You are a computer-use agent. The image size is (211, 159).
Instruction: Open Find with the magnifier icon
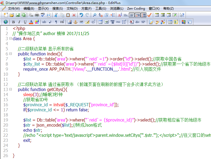click(95, 15)
